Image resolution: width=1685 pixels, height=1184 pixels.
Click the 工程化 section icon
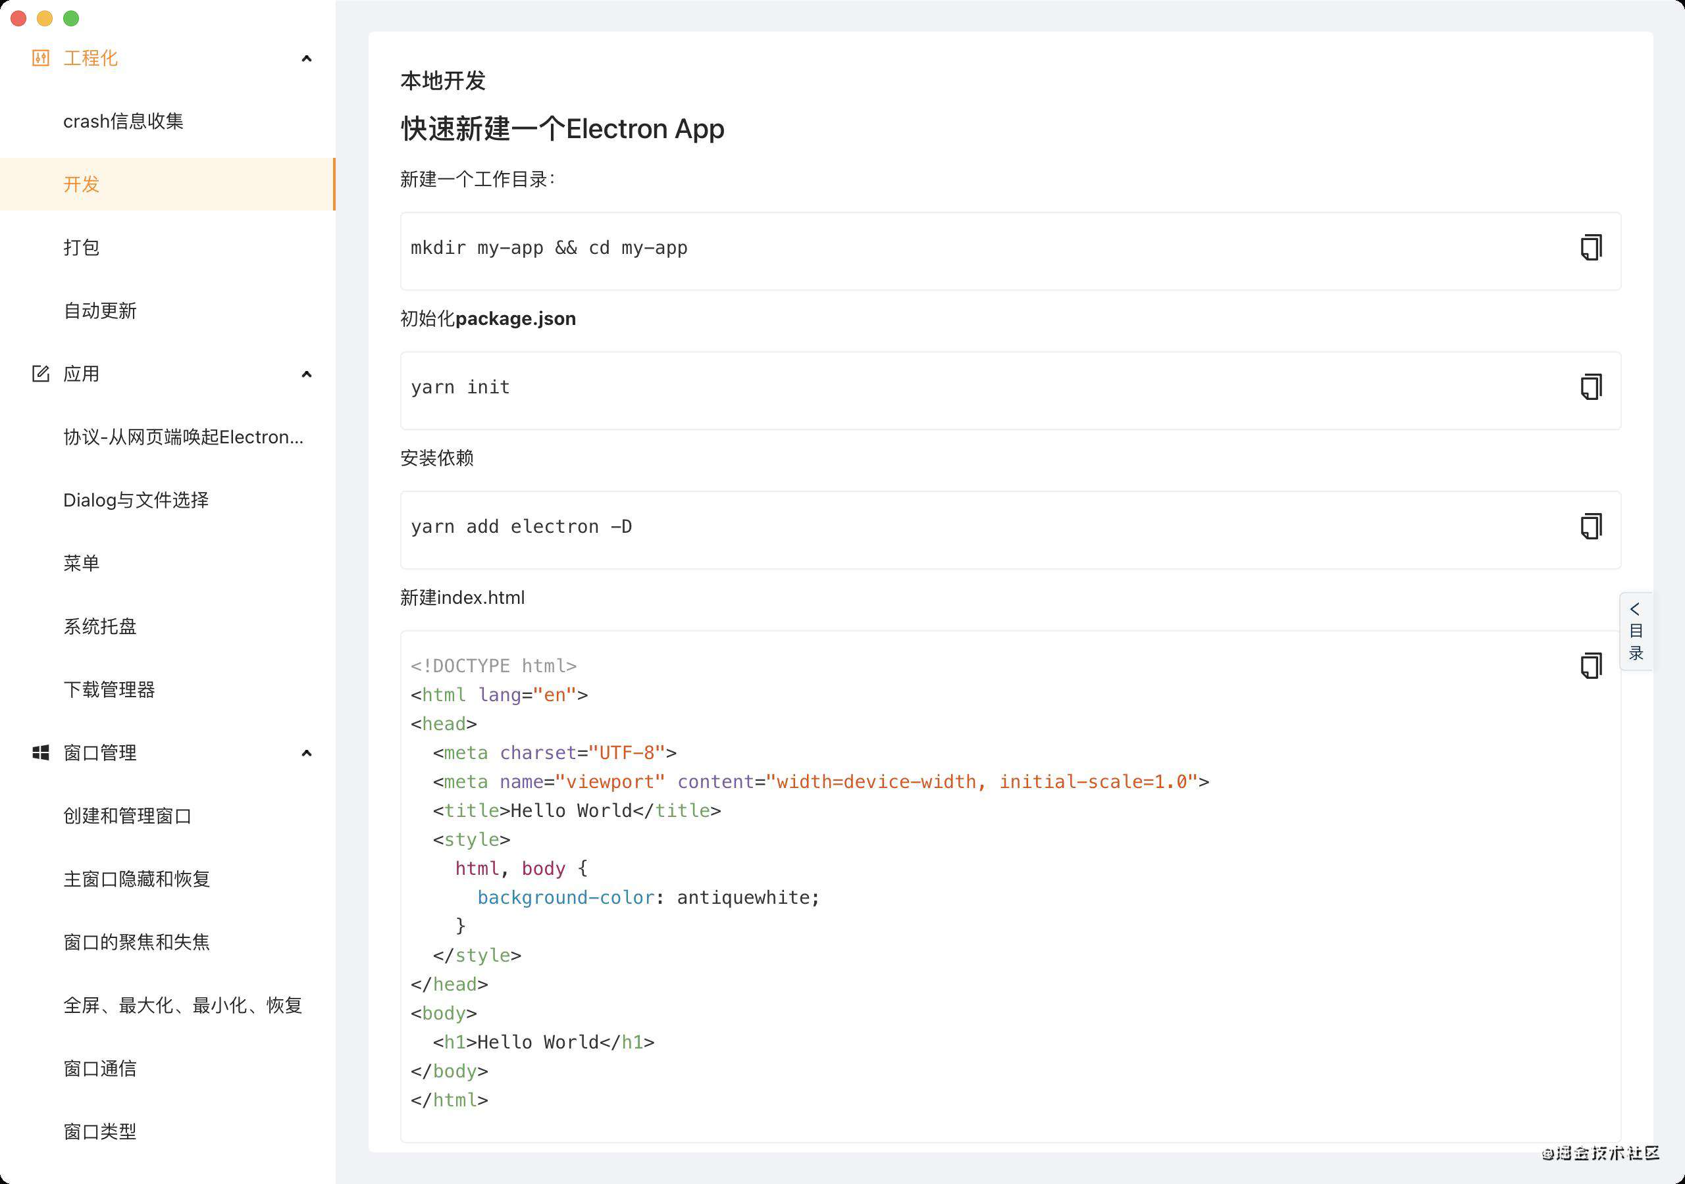click(40, 58)
